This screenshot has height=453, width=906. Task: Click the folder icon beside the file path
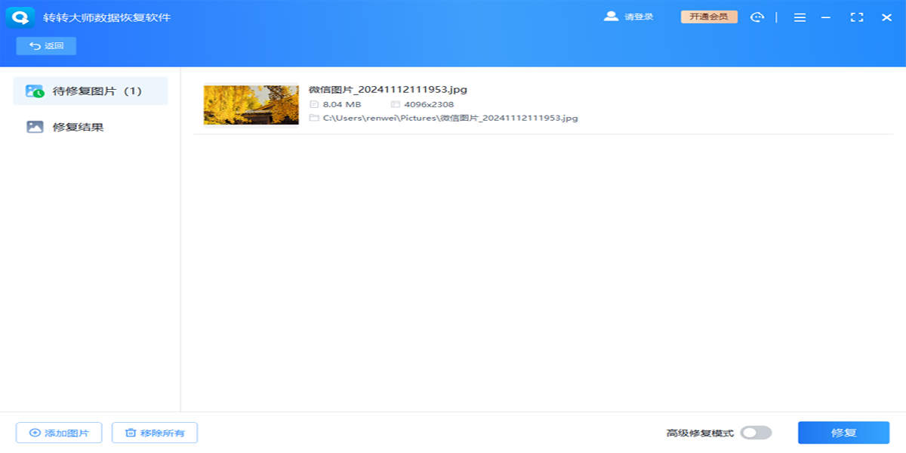[314, 118]
